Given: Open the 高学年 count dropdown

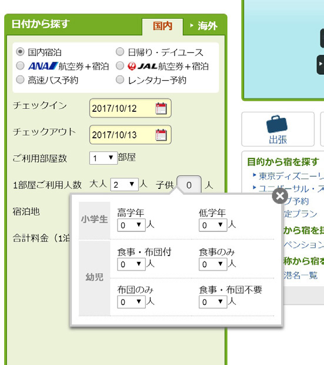Looking at the screenshot, I should tap(131, 225).
